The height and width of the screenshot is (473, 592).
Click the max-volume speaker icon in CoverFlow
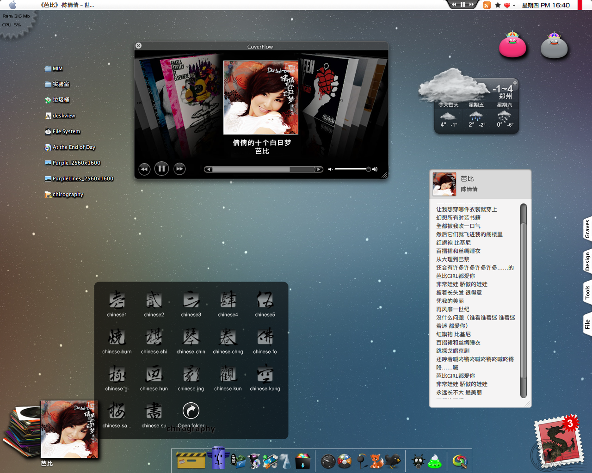coord(375,169)
